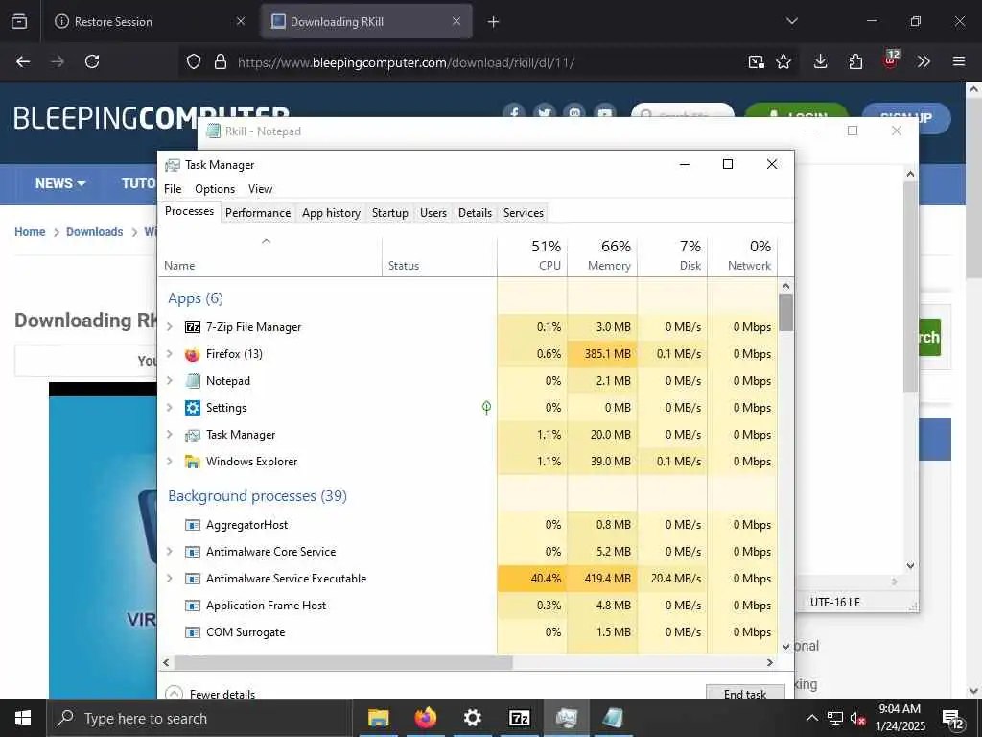
Task: Close the Downloading RKill tab
Action: click(456, 21)
